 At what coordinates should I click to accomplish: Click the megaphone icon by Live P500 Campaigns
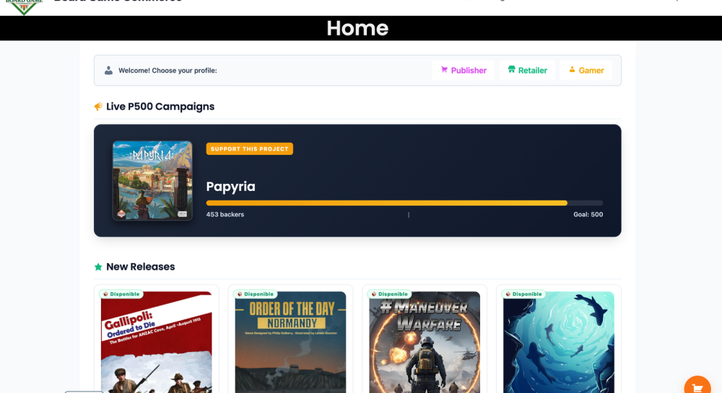click(x=98, y=107)
